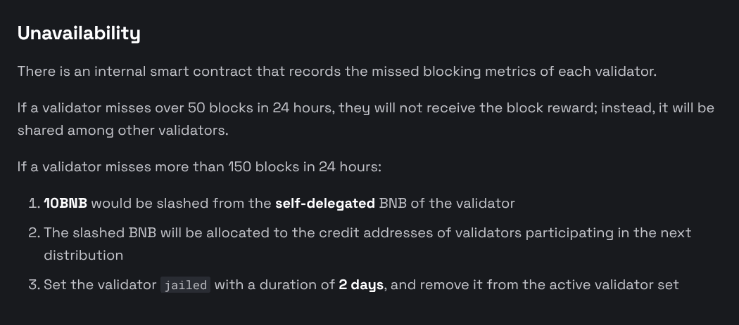
Task: Click the phrase Set the validator
Action: point(100,285)
